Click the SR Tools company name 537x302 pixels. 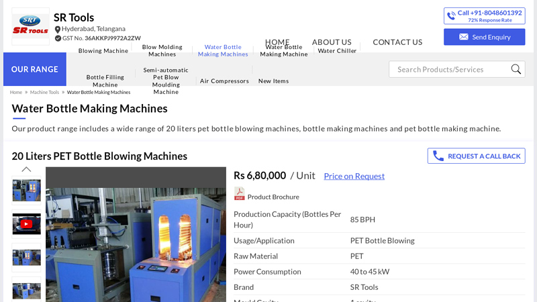click(74, 17)
